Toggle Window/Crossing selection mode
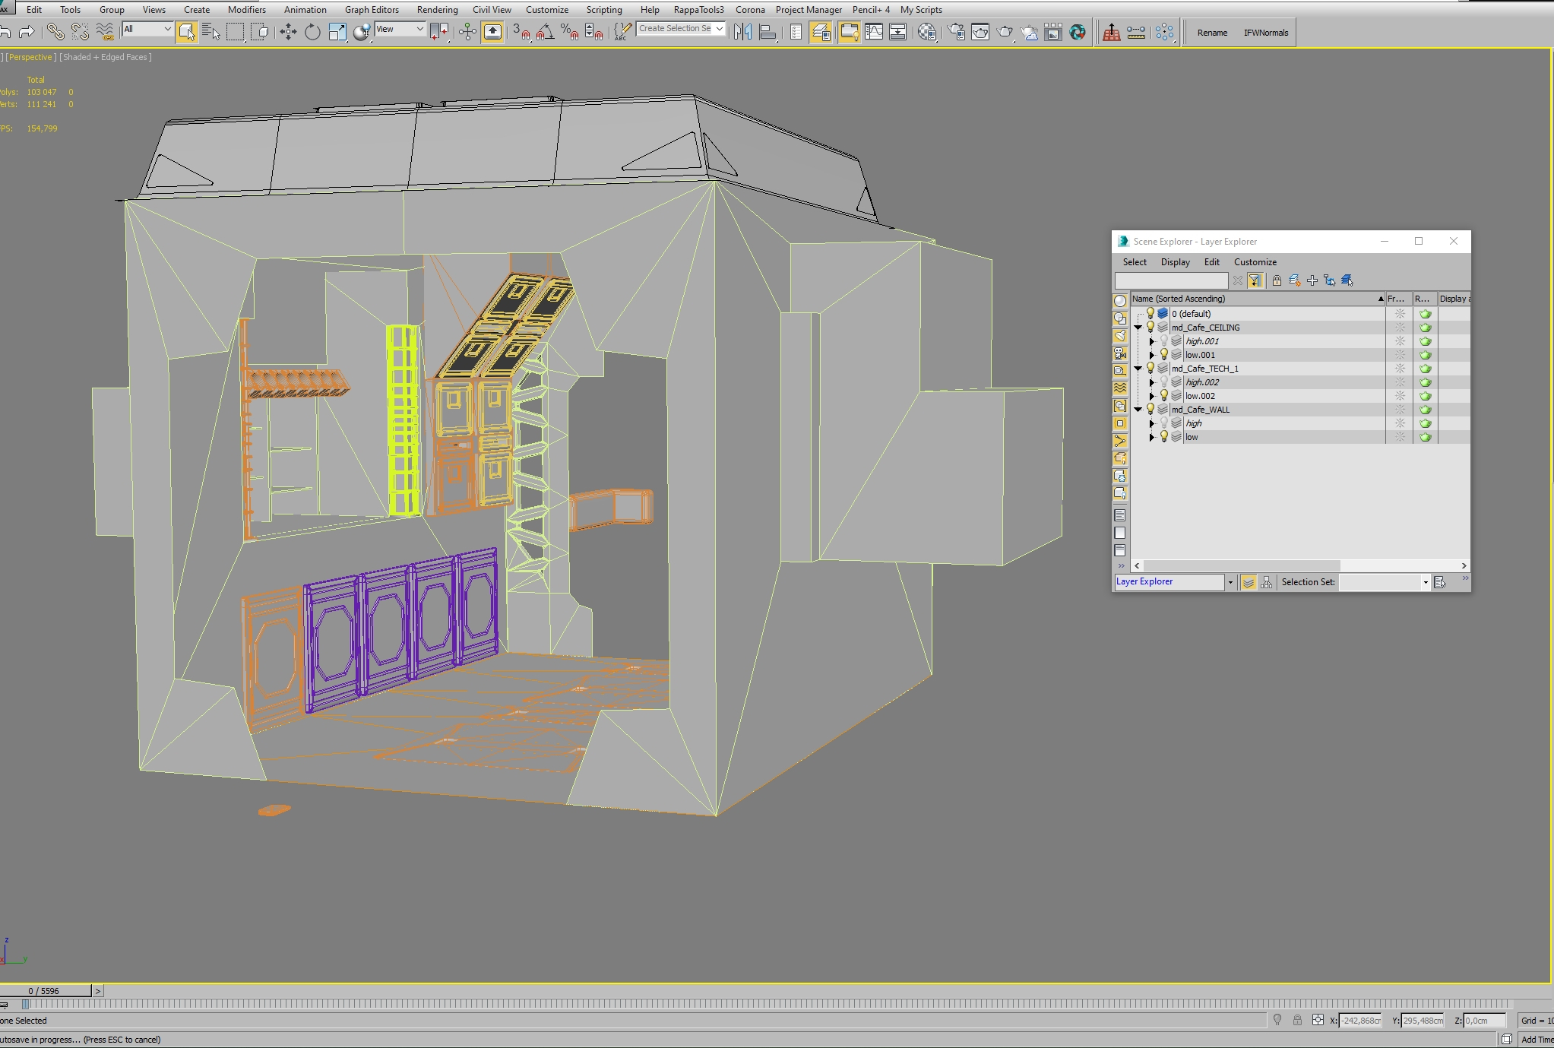The image size is (1554, 1048). 259,32
